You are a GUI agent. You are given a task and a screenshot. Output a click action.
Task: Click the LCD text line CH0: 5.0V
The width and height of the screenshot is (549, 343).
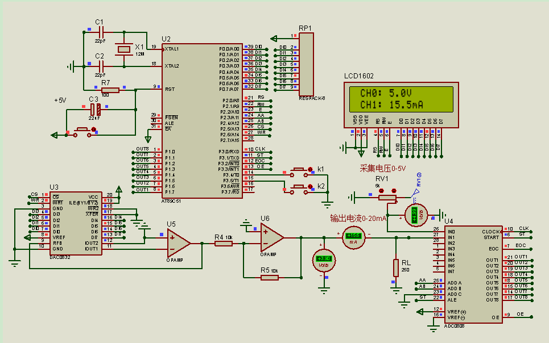coord(386,93)
